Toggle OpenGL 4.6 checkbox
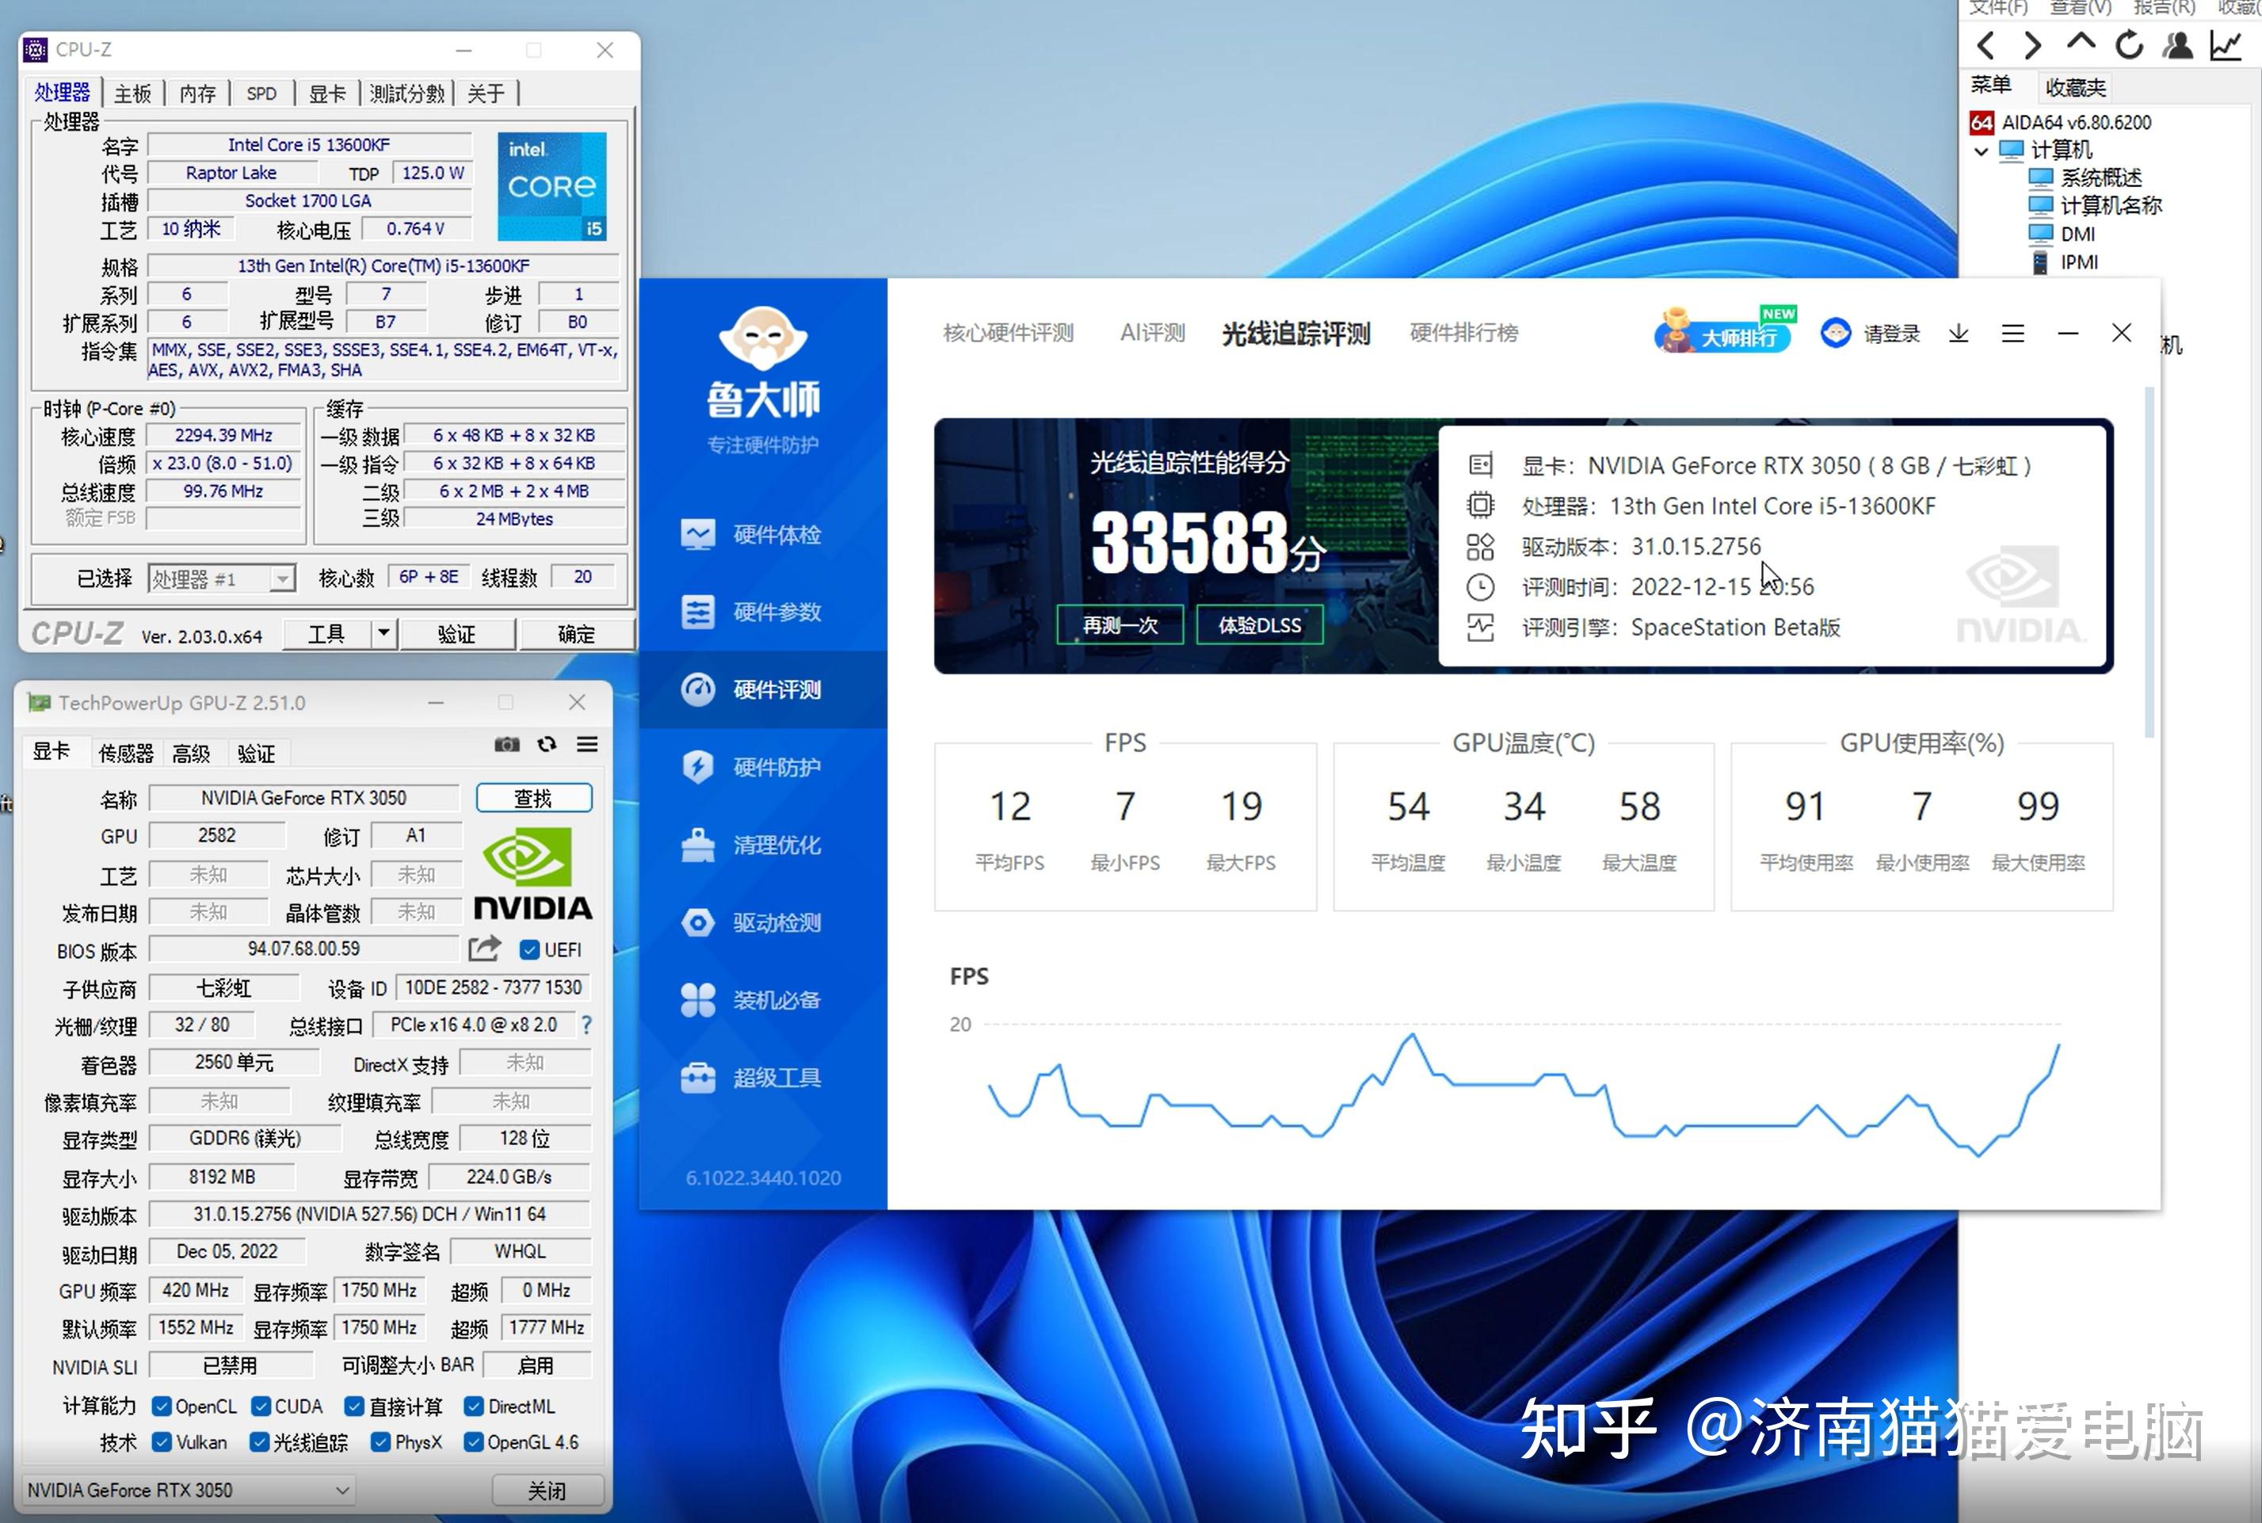 pos(474,1442)
